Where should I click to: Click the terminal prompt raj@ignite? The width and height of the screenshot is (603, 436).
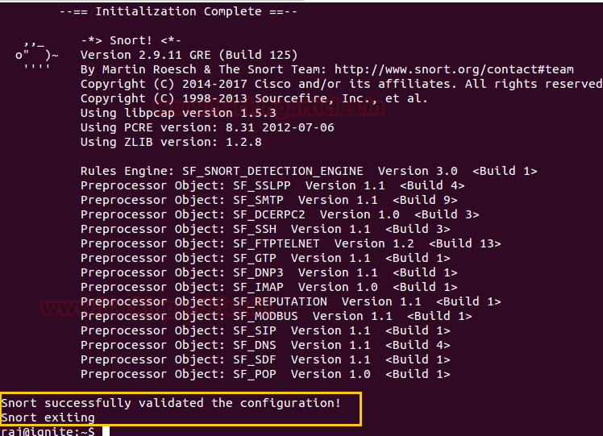pos(47,431)
